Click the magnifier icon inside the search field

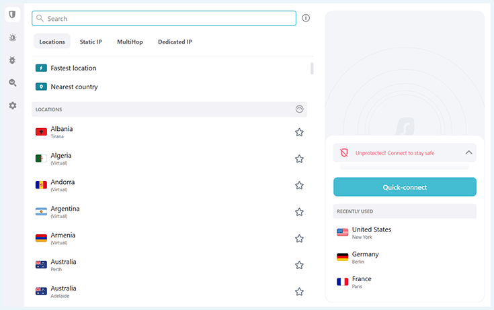(40, 18)
